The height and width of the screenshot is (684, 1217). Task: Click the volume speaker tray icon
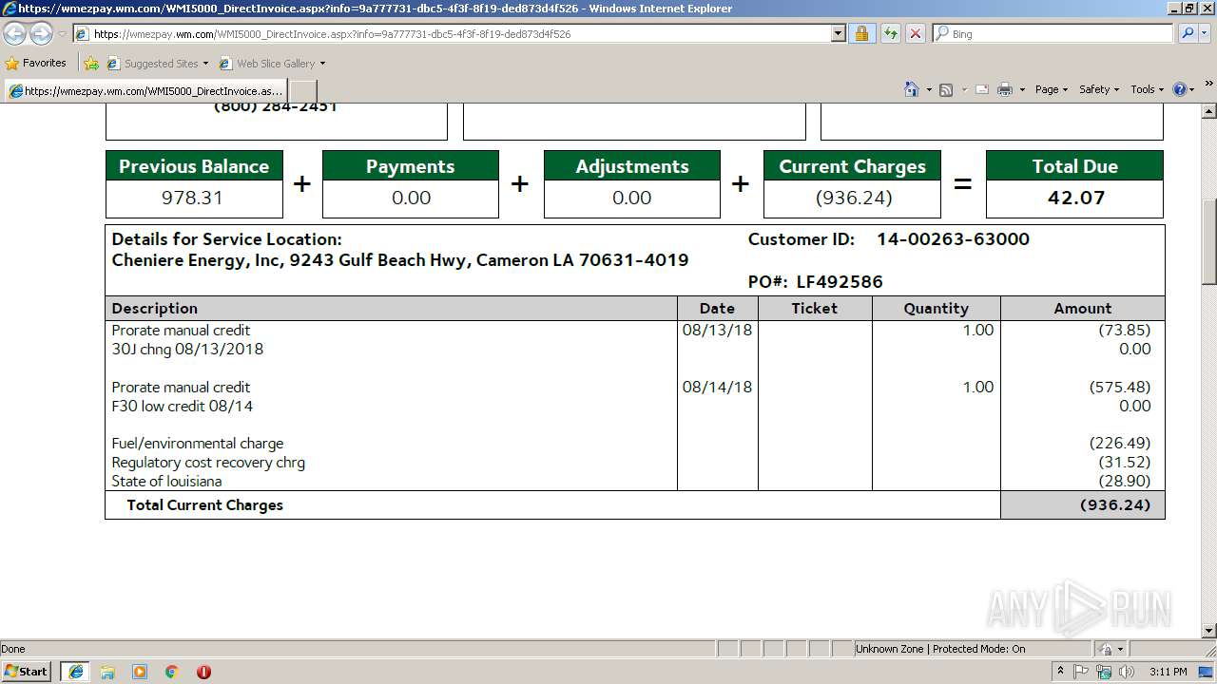tap(1126, 672)
